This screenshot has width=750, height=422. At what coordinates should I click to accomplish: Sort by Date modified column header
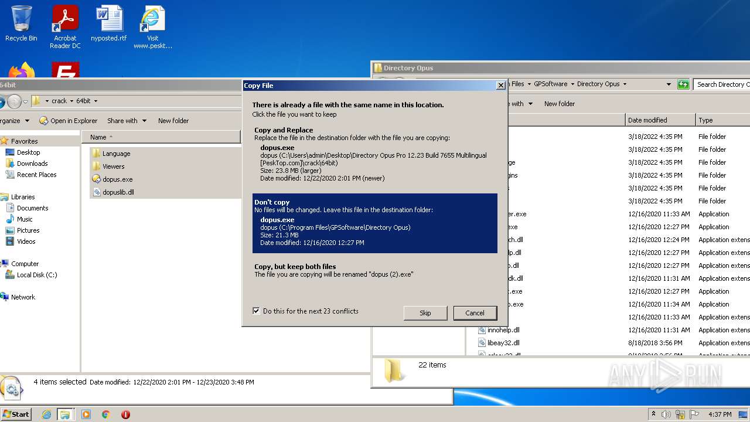[x=660, y=120]
